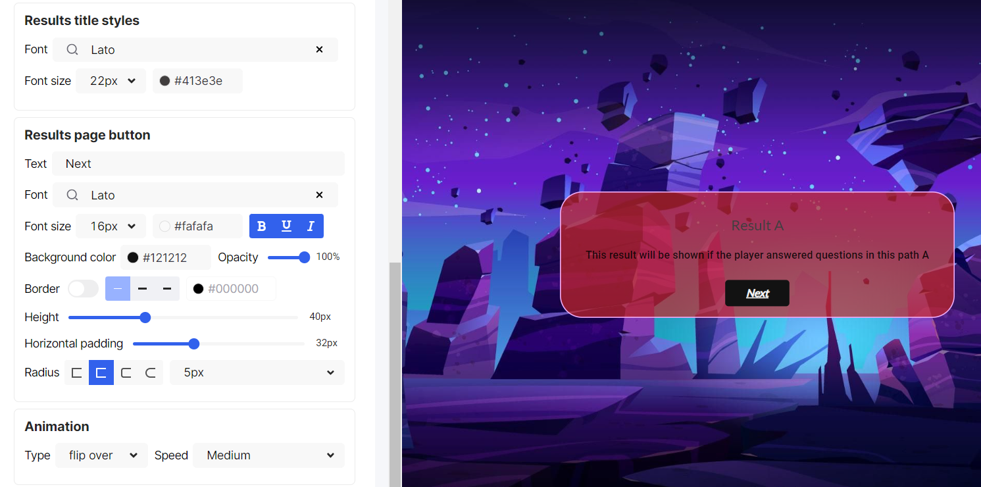Pick title color swatch #413e3e
This screenshot has height=487, width=981.
[165, 81]
